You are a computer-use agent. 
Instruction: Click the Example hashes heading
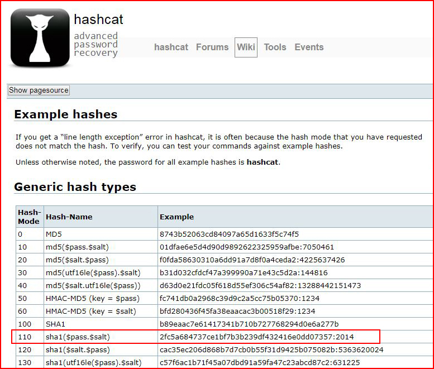coord(66,114)
